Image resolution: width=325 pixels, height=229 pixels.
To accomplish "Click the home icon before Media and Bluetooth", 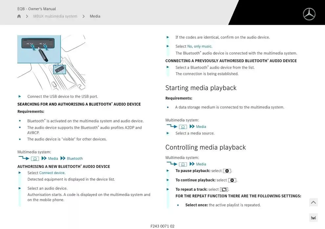I will click(x=35, y=159).
